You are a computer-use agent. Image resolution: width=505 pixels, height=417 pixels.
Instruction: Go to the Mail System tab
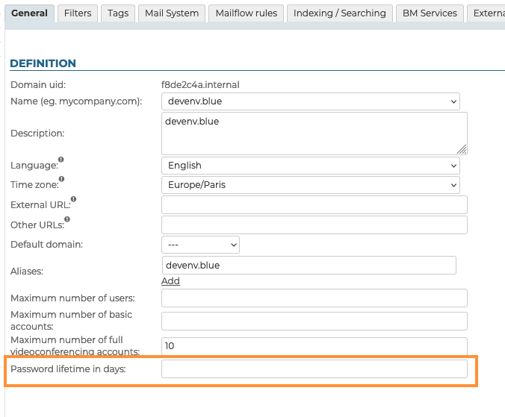click(172, 13)
